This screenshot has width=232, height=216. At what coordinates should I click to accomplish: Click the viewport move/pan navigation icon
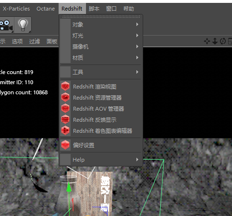coord(207,41)
